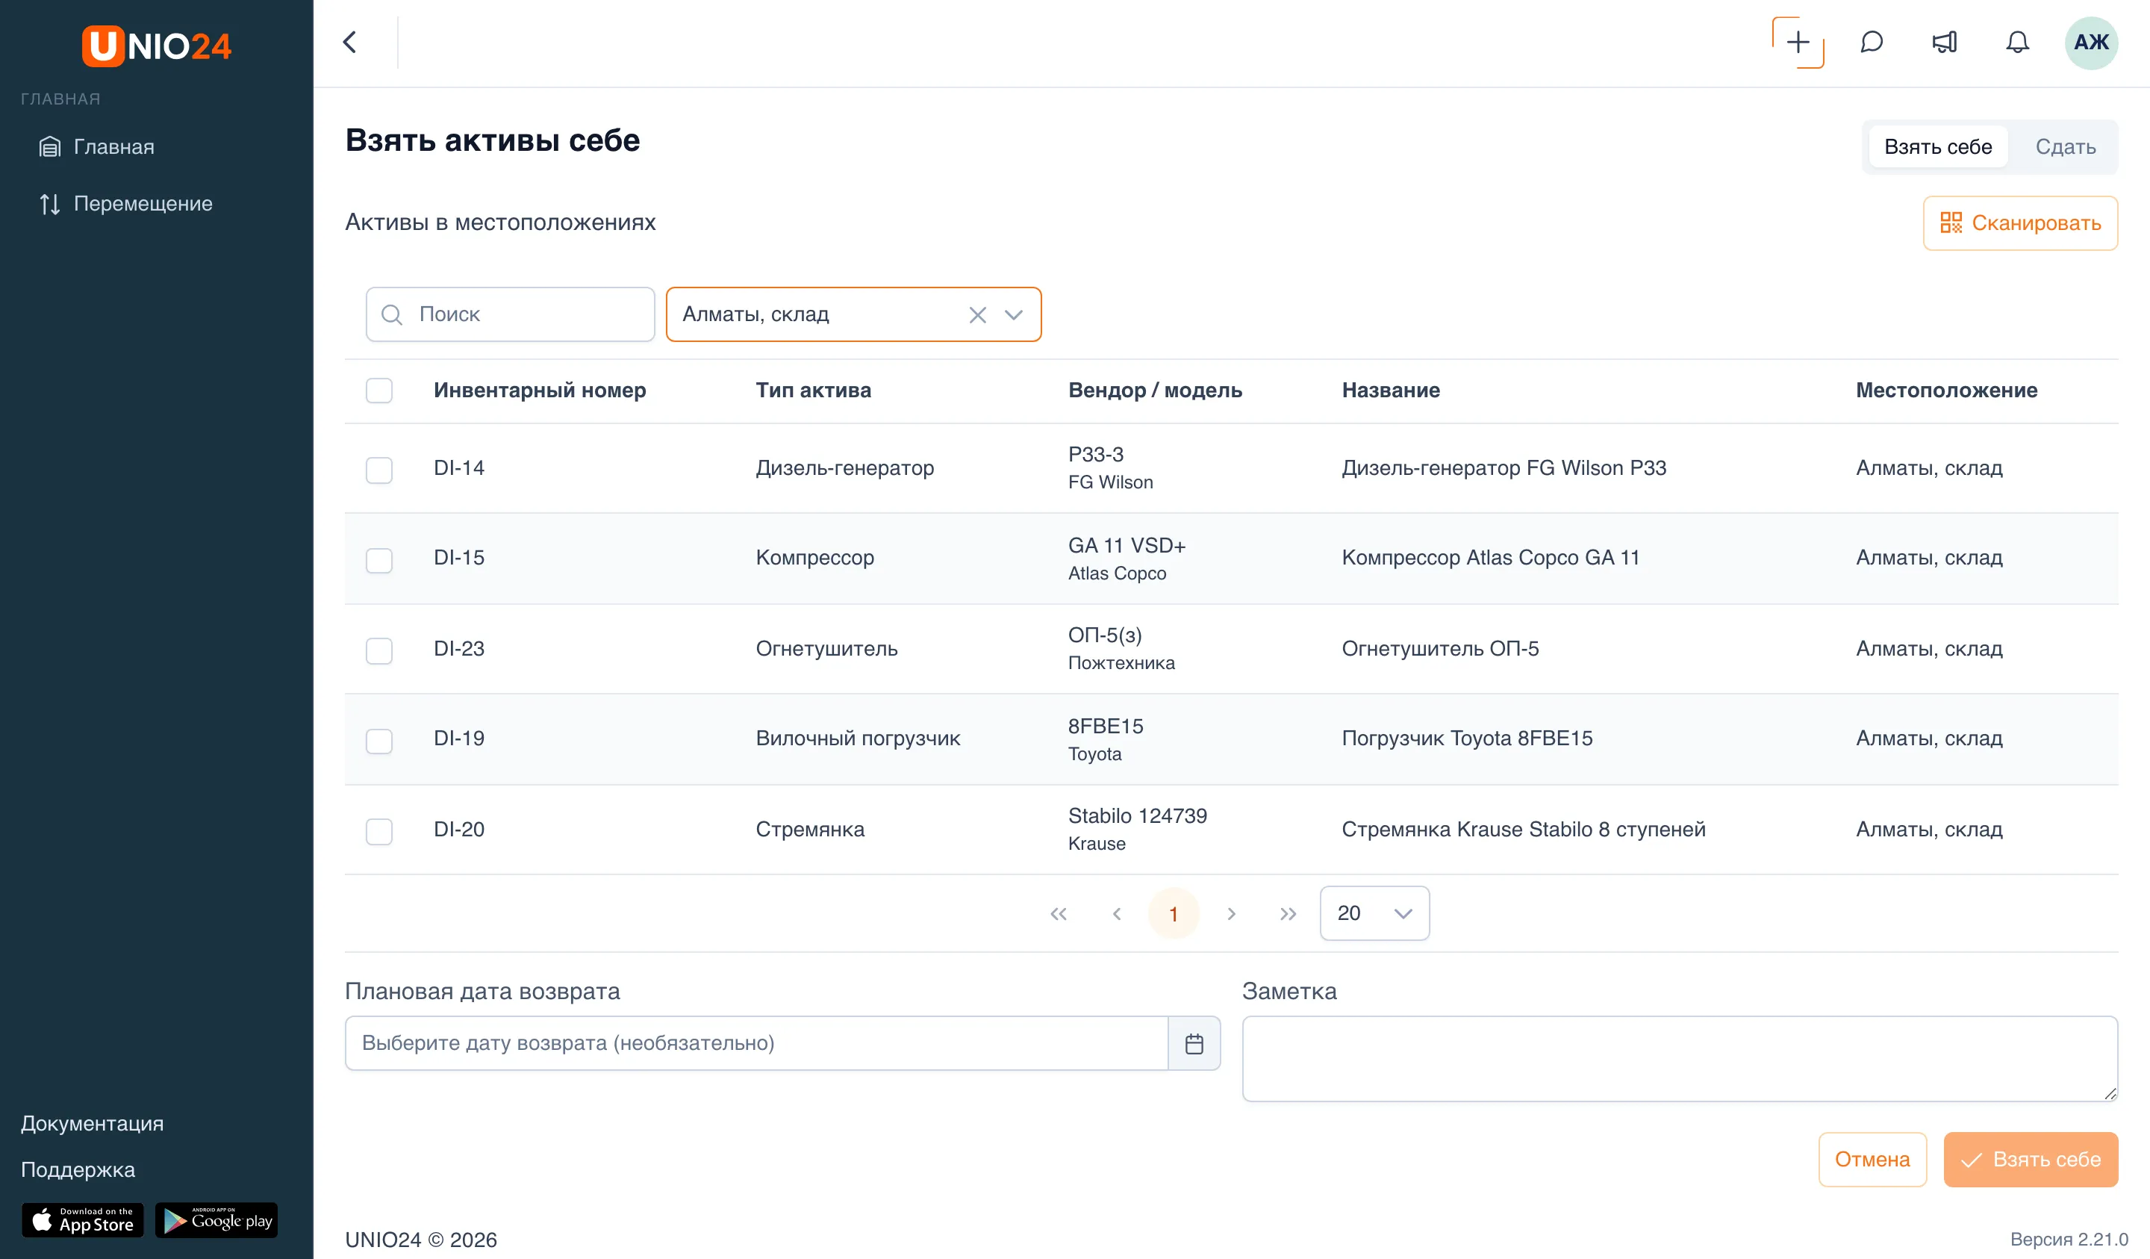
Task: Open the Поддержка link
Action: pos(78,1170)
